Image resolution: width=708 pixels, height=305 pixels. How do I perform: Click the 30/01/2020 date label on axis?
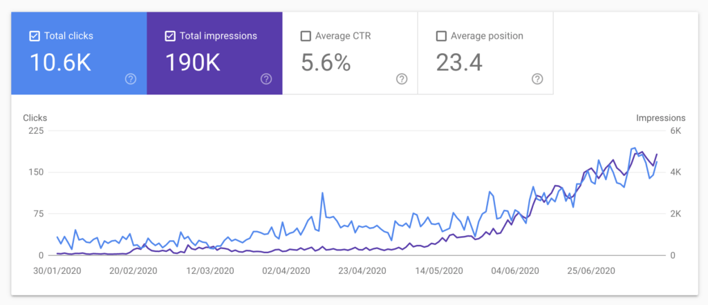[57, 271]
